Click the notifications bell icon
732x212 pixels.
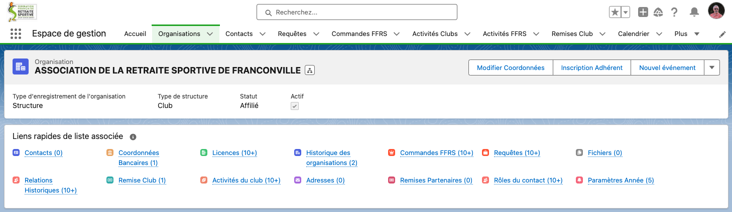694,12
